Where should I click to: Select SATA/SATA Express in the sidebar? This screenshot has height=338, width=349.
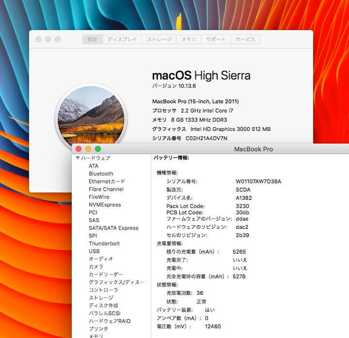[113, 228]
